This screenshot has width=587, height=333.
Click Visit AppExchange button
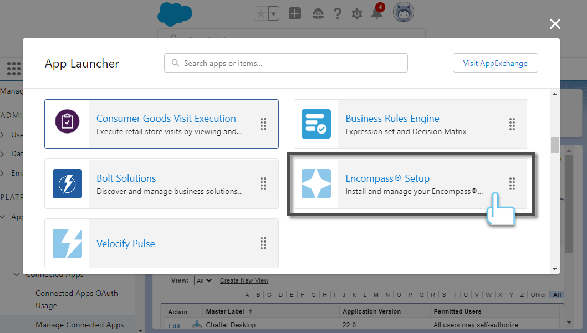click(496, 63)
